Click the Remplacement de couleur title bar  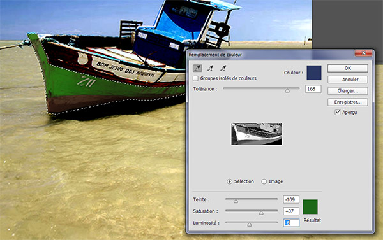[x=271, y=55]
